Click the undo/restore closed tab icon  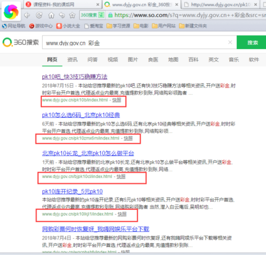(62, 15)
